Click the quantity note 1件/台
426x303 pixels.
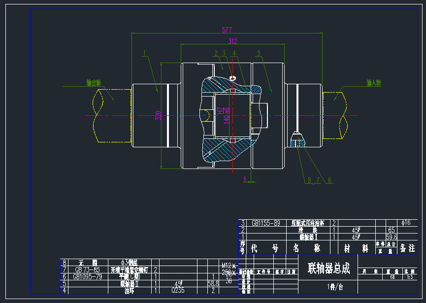[335, 287]
